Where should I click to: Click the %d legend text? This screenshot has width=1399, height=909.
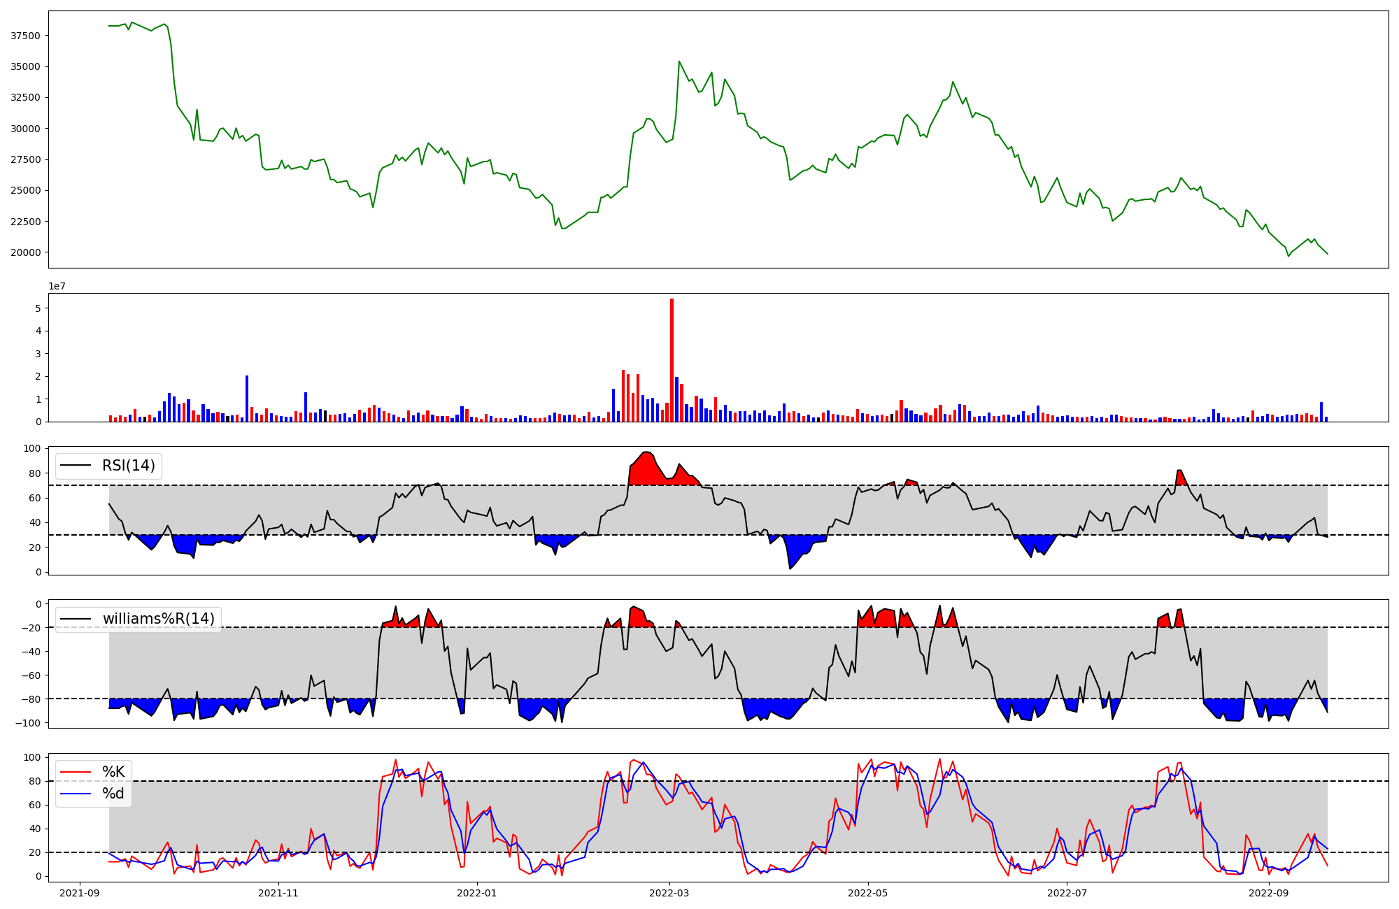[113, 794]
